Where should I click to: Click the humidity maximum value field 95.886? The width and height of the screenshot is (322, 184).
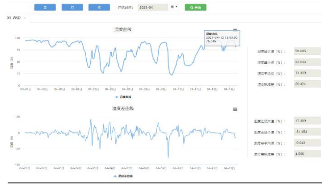coord(307,51)
